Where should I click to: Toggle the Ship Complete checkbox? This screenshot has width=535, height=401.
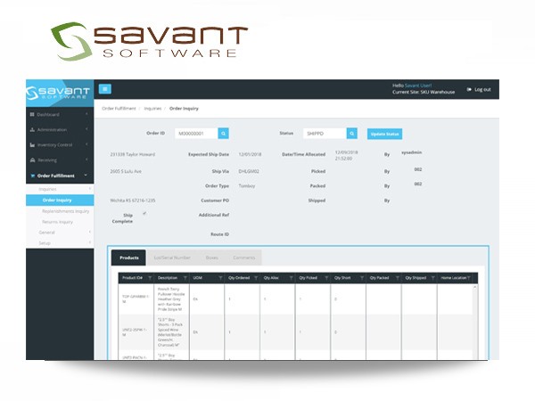(x=144, y=214)
